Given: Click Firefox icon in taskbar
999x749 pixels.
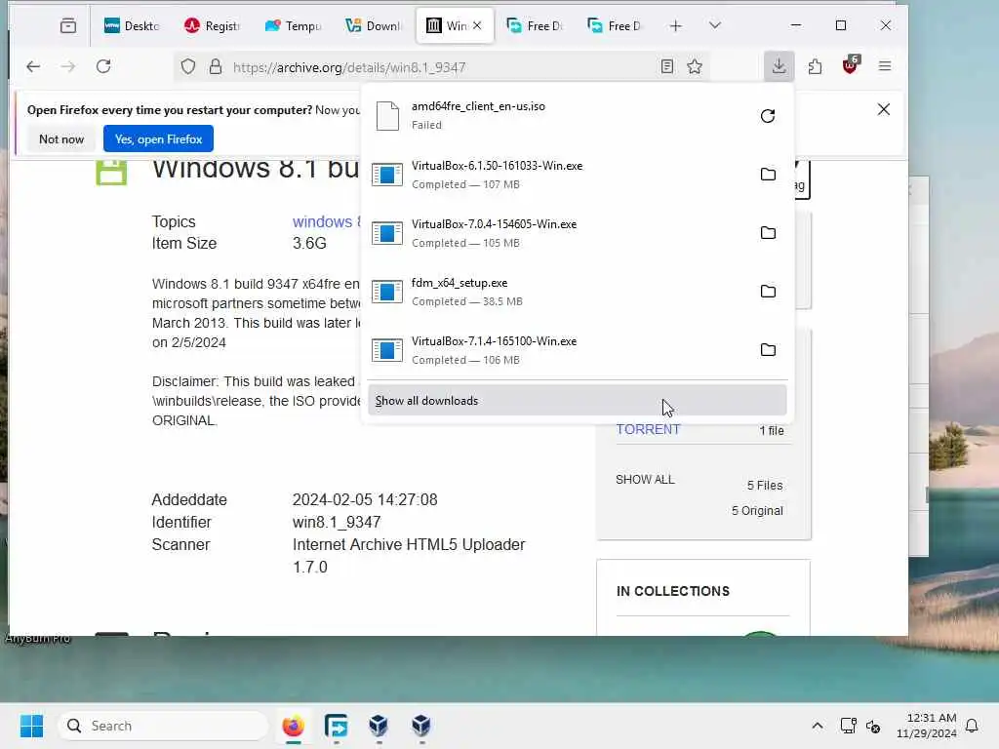Looking at the screenshot, I should [293, 726].
